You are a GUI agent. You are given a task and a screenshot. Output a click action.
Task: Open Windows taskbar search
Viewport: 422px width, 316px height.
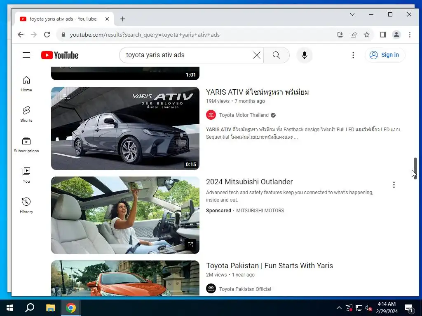pos(30,308)
